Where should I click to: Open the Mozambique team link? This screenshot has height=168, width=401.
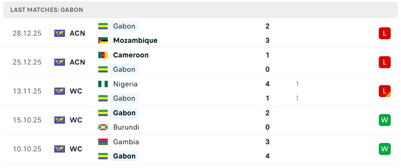pos(135,40)
